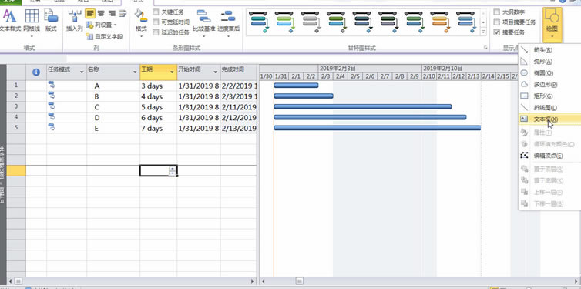Open the 网格线 gridlines tool
Image resolution: width=581 pixels, height=289 pixels.
[x=32, y=21]
